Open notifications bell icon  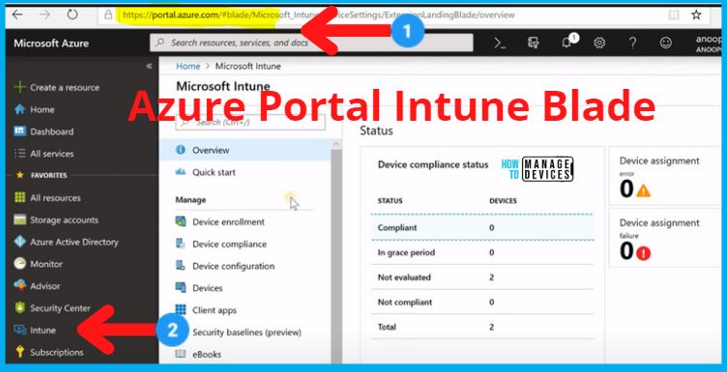[x=567, y=43]
